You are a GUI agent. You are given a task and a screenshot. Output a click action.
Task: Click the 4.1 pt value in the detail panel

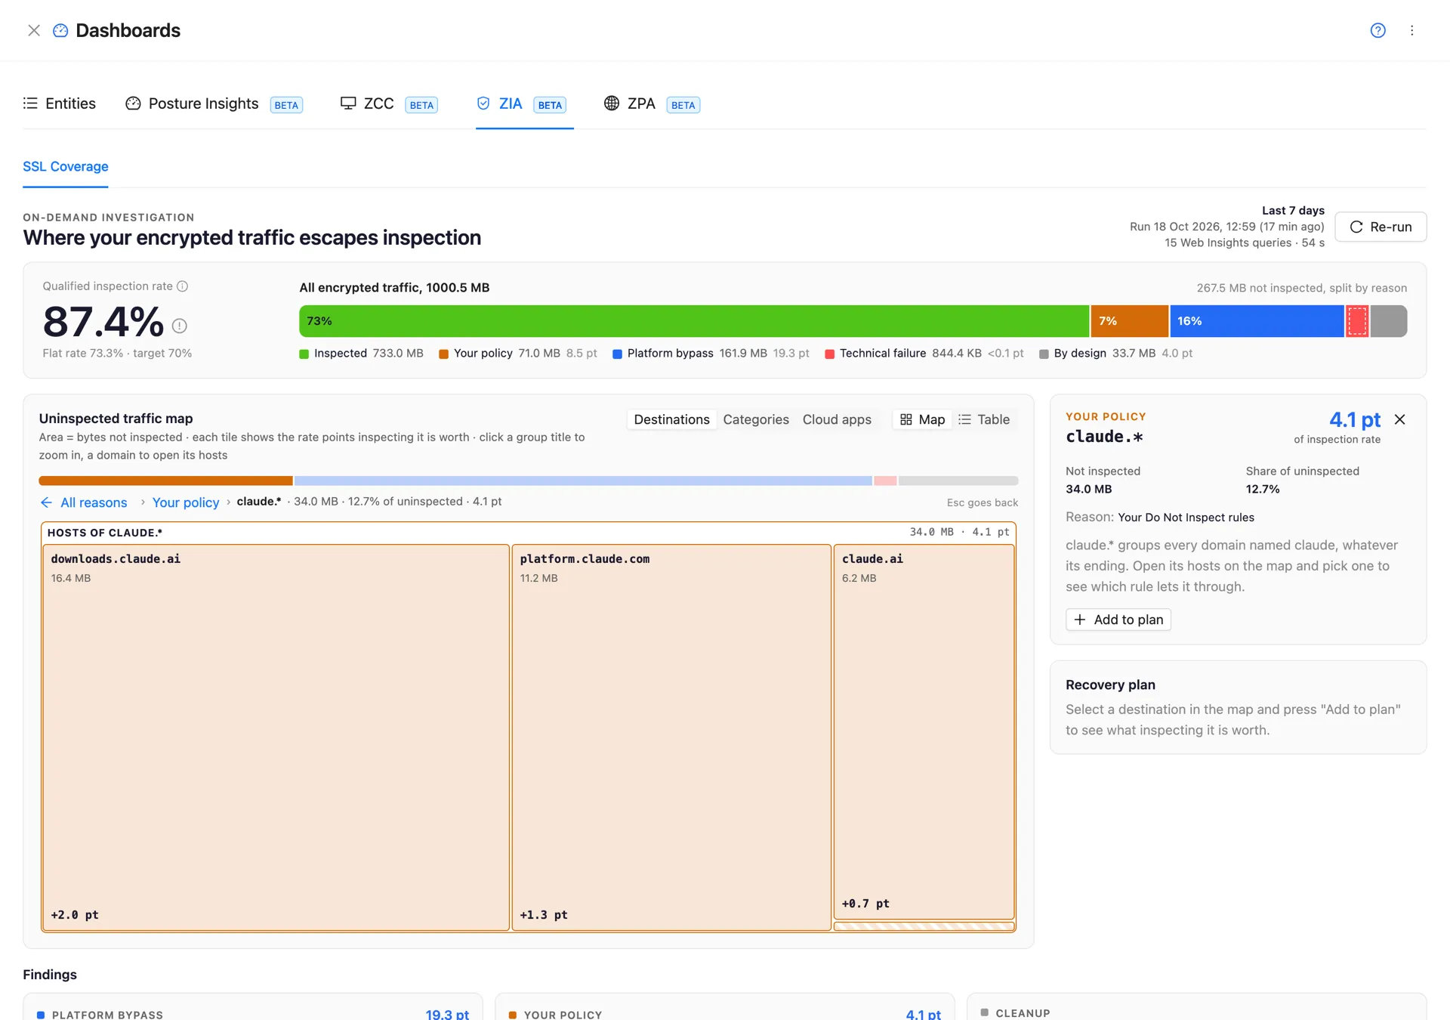pyautogui.click(x=1355, y=419)
